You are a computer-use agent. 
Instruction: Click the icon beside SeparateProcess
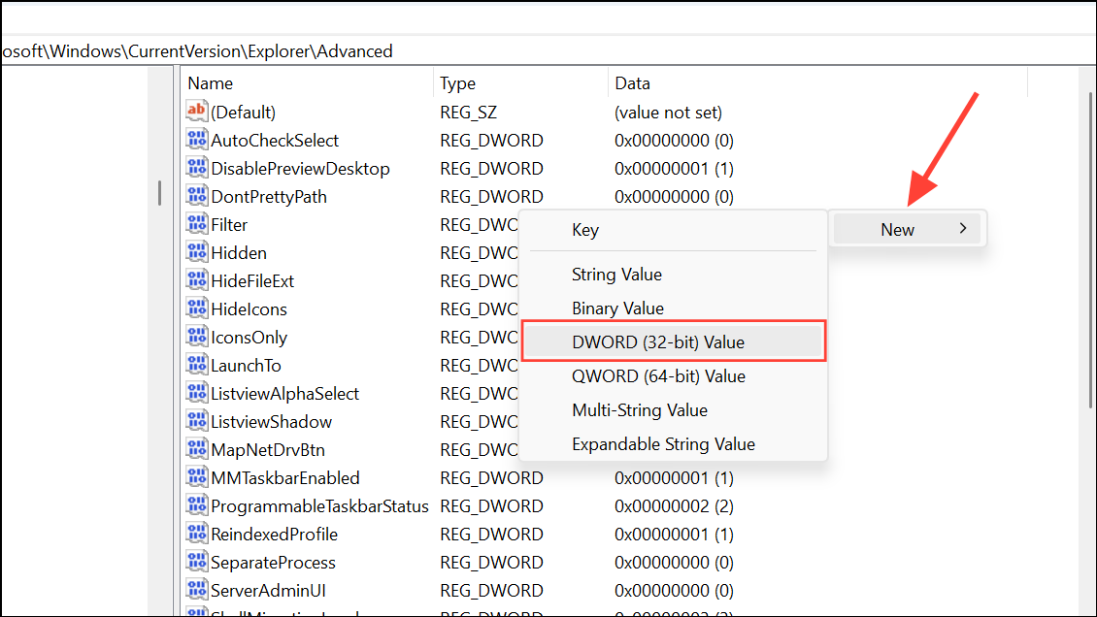(x=196, y=562)
